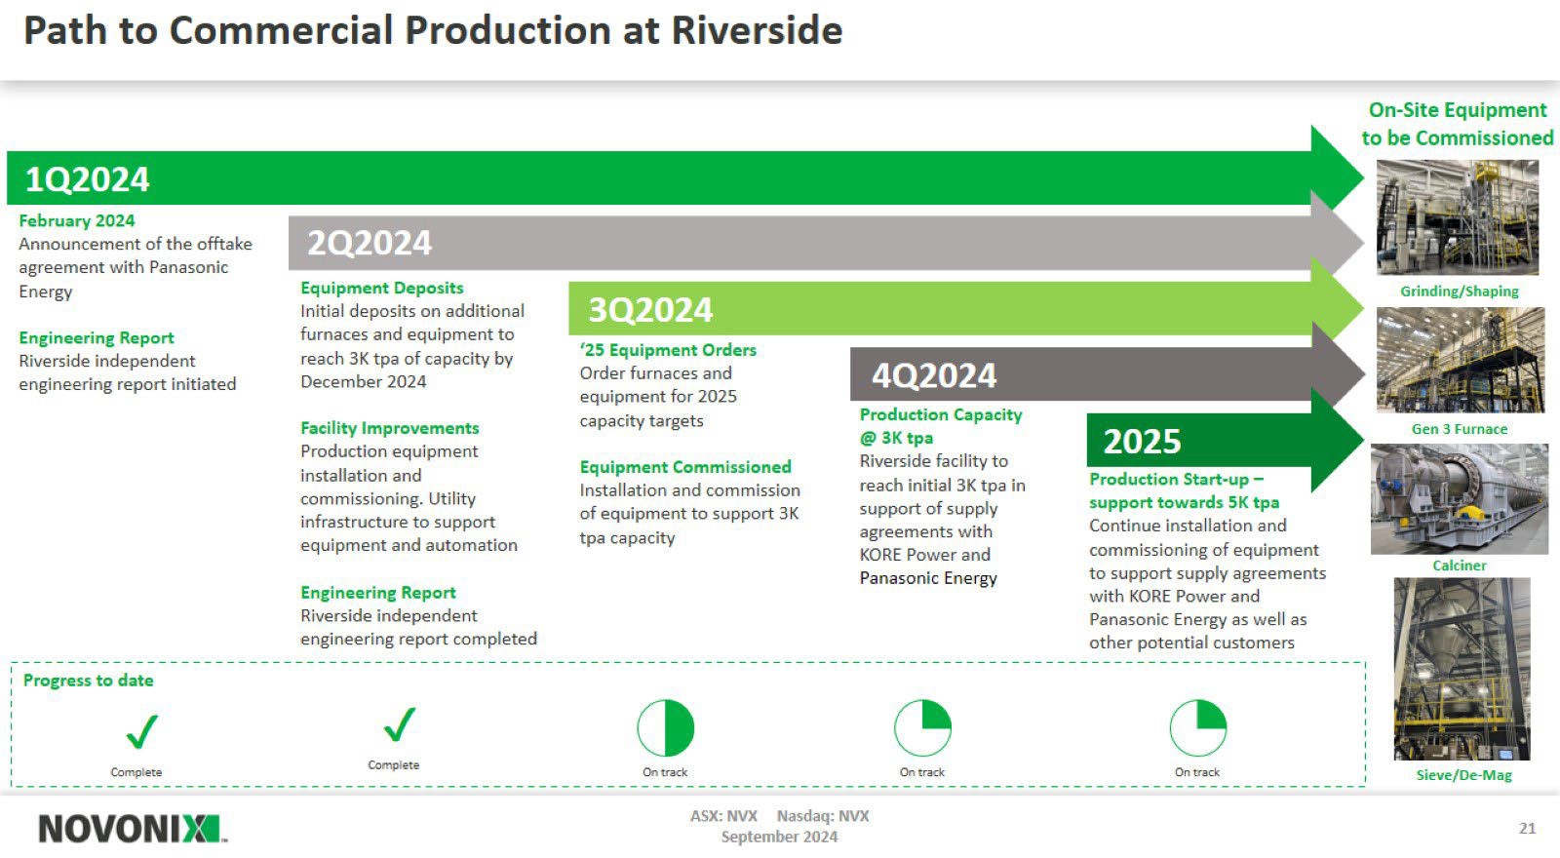1560x858 pixels.
Task: Click the checkmark above the 2Q2024 Complete label
Action: 399,724
